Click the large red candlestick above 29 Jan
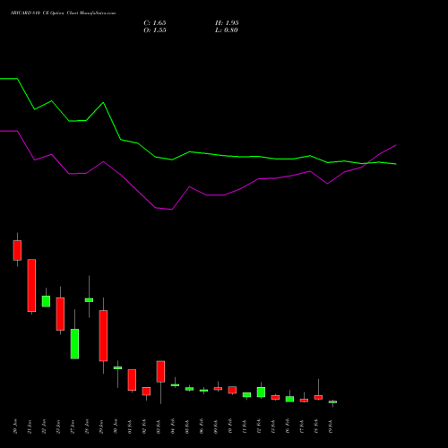 (103, 336)
